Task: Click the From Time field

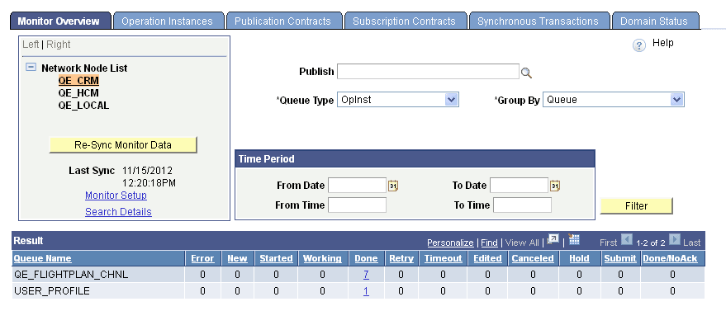Action: [x=357, y=205]
